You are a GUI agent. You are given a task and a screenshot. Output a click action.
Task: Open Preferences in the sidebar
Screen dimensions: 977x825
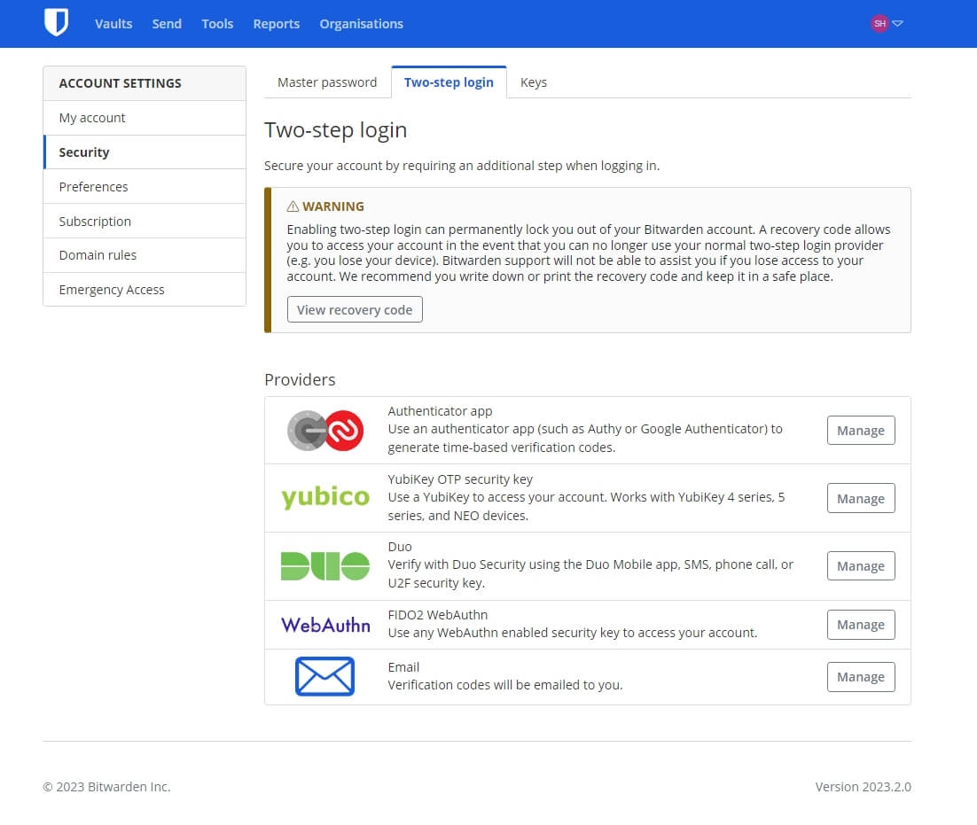pyautogui.click(x=145, y=187)
